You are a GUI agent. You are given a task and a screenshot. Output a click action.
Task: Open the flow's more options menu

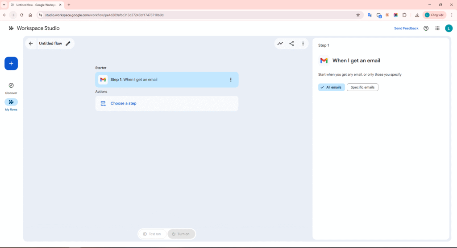[303, 44]
